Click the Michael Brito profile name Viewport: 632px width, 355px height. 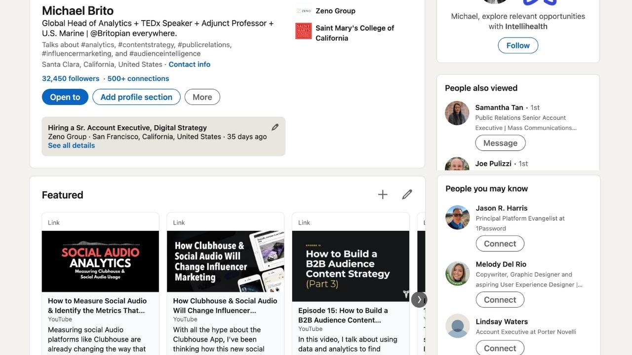78,10
